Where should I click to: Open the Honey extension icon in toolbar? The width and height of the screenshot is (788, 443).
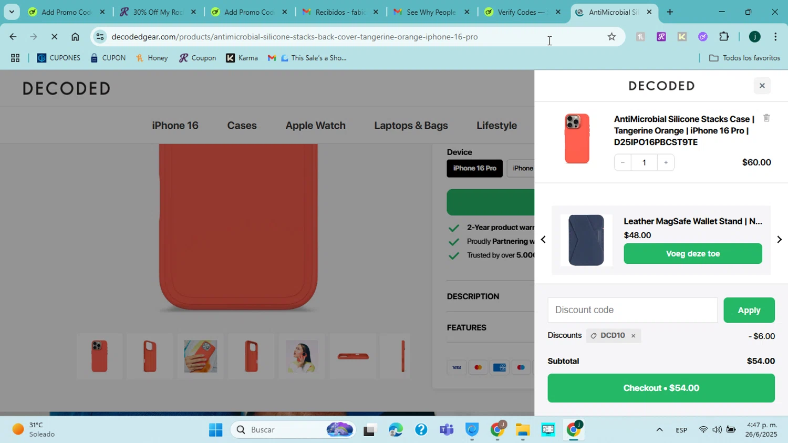(x=640, y=37)
